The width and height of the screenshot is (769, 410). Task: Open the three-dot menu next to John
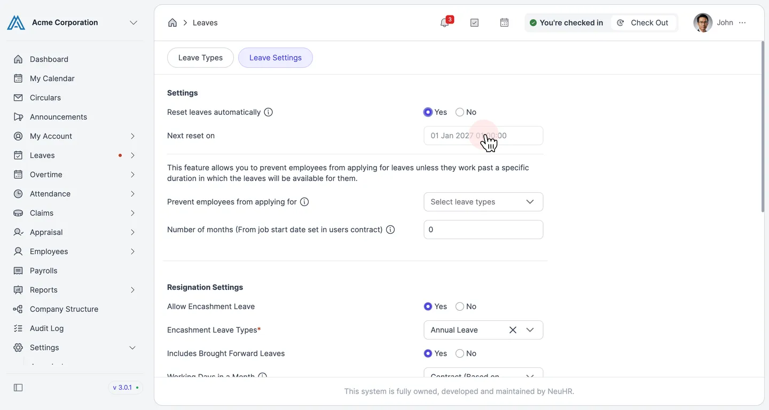[742, 22]
